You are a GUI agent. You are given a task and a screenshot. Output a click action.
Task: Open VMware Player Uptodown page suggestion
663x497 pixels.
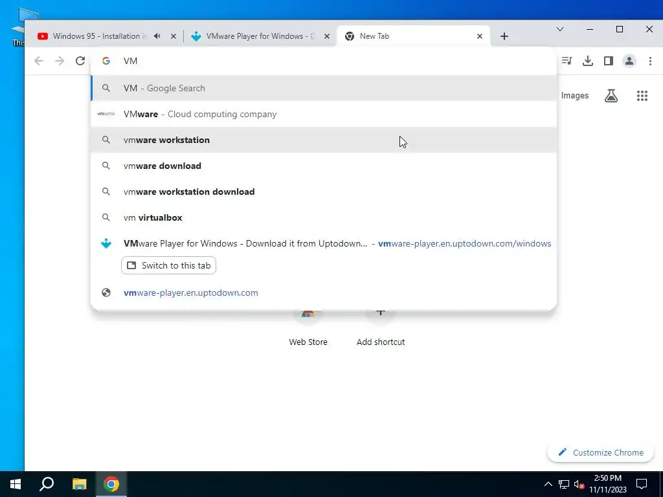click(324, 243)
